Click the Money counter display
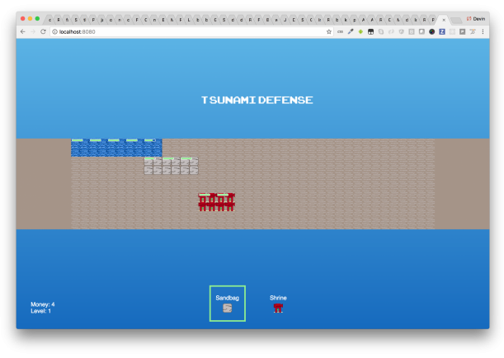The width and height of the screenshot is (504, 358). point(43,304)
